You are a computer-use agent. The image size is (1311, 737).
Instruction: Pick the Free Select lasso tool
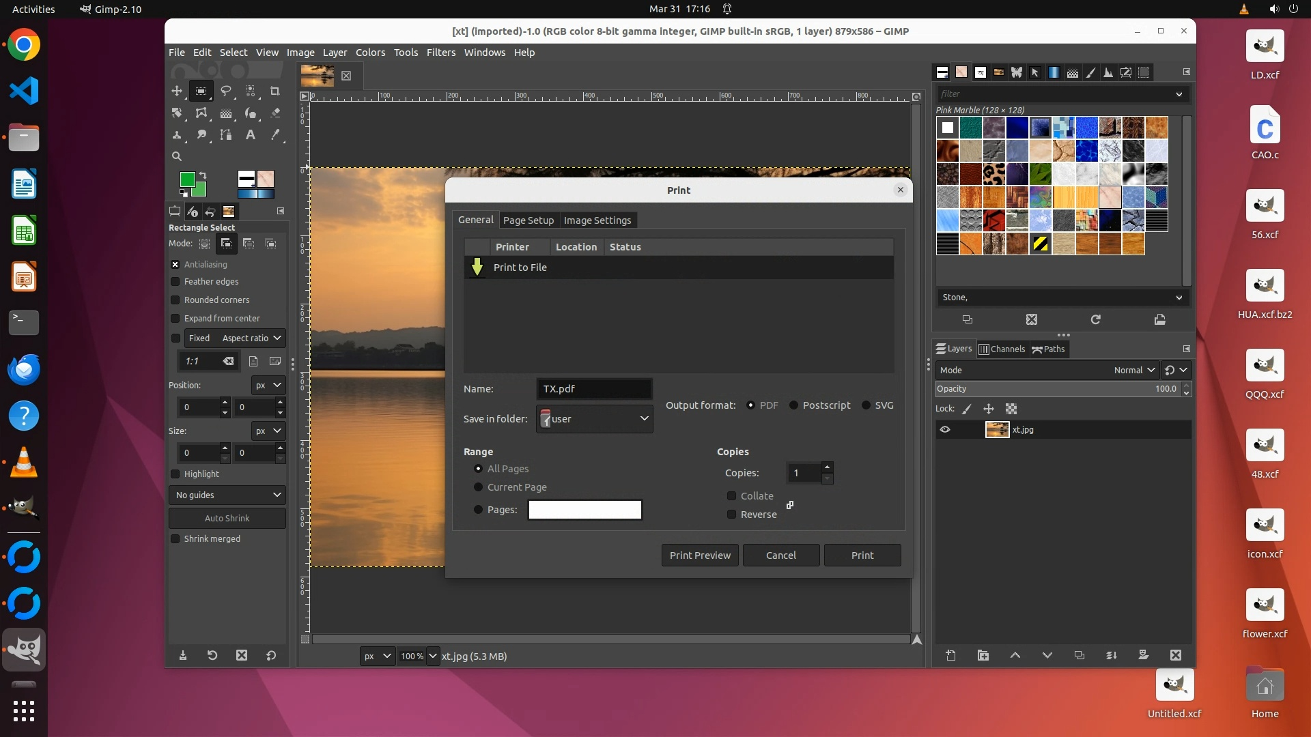pos(226,91)
